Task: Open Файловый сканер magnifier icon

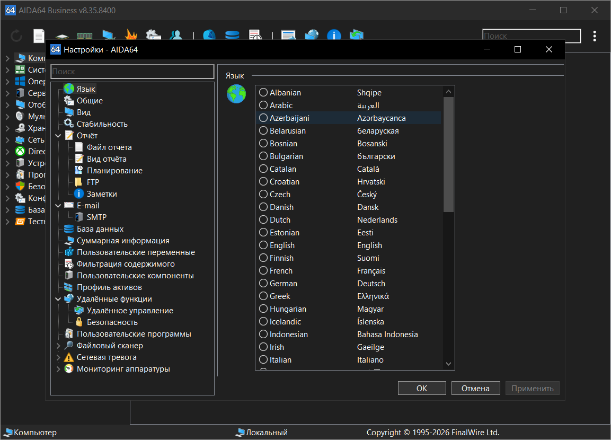Action: [x=69, y=346]
